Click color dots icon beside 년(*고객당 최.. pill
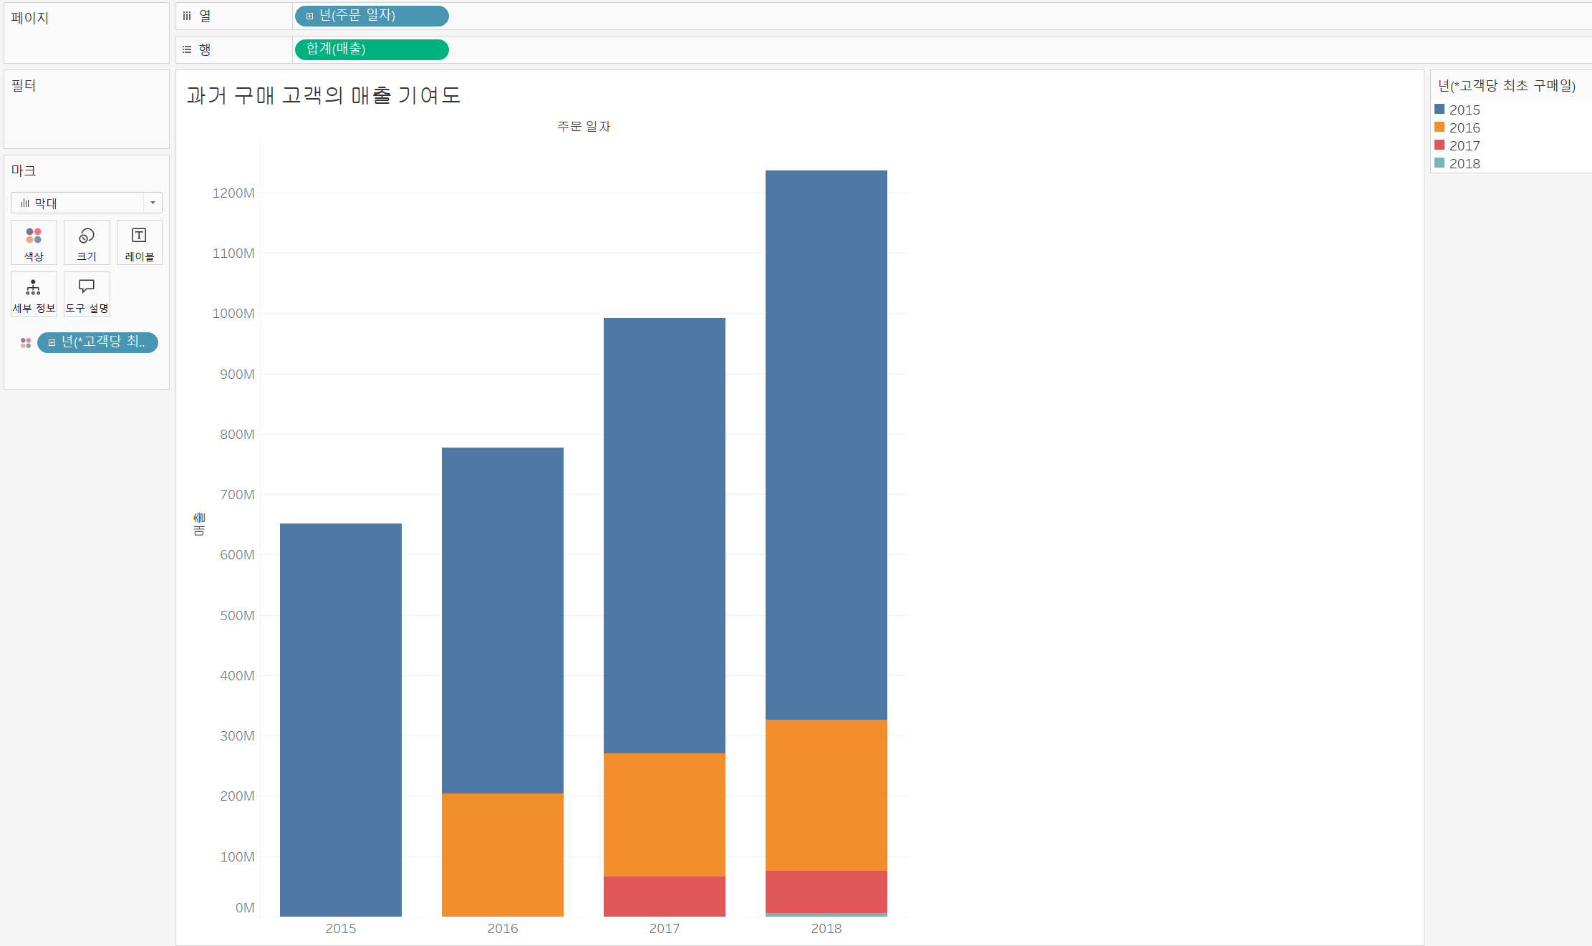The height and width of the screenshot is (946, 1592). tap(26, 343)
